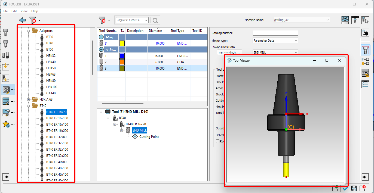Image resolution: width=374 pixels, height=193 pixels.
Task: Click the collapse right panel arrow icon
Action: [x=365, y=177]
